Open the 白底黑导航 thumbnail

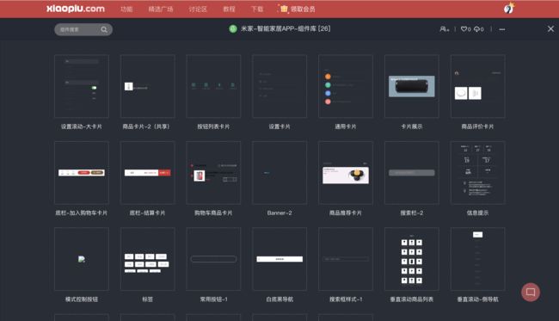click(x=279, y=259)
